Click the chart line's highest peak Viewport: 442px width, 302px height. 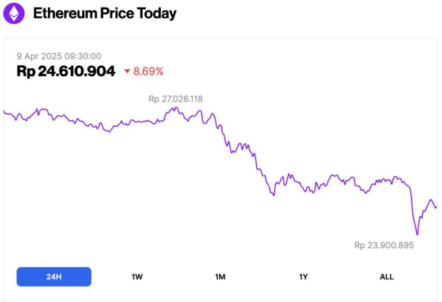coord(176,107)
